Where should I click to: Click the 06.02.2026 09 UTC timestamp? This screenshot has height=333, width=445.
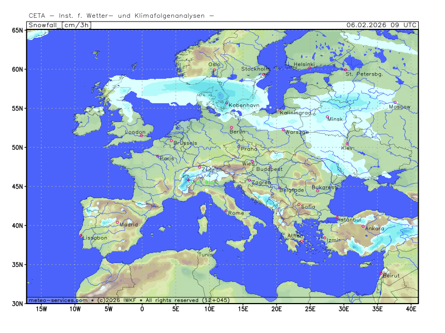pyautogui.click(x=381, y=25)
